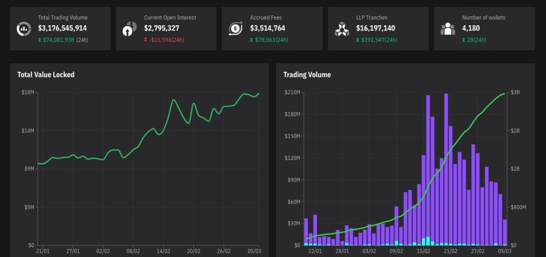Select the $3,176,545,914 trading volume value

tap(62, 28)
